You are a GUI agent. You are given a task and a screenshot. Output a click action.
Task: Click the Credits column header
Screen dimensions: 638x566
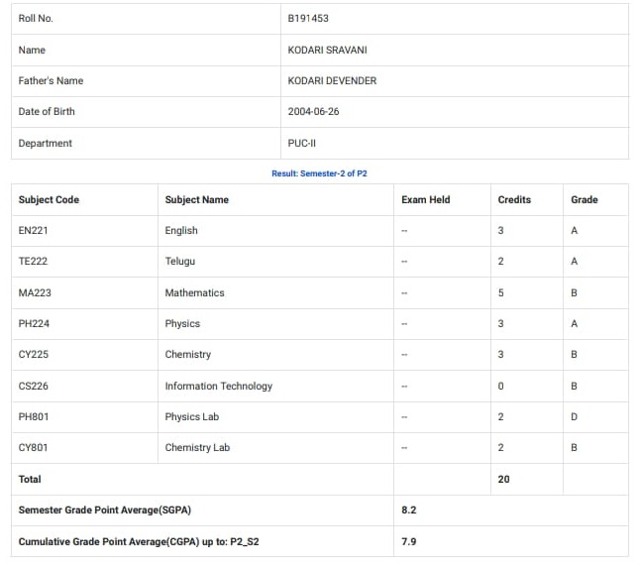point(514,200)
